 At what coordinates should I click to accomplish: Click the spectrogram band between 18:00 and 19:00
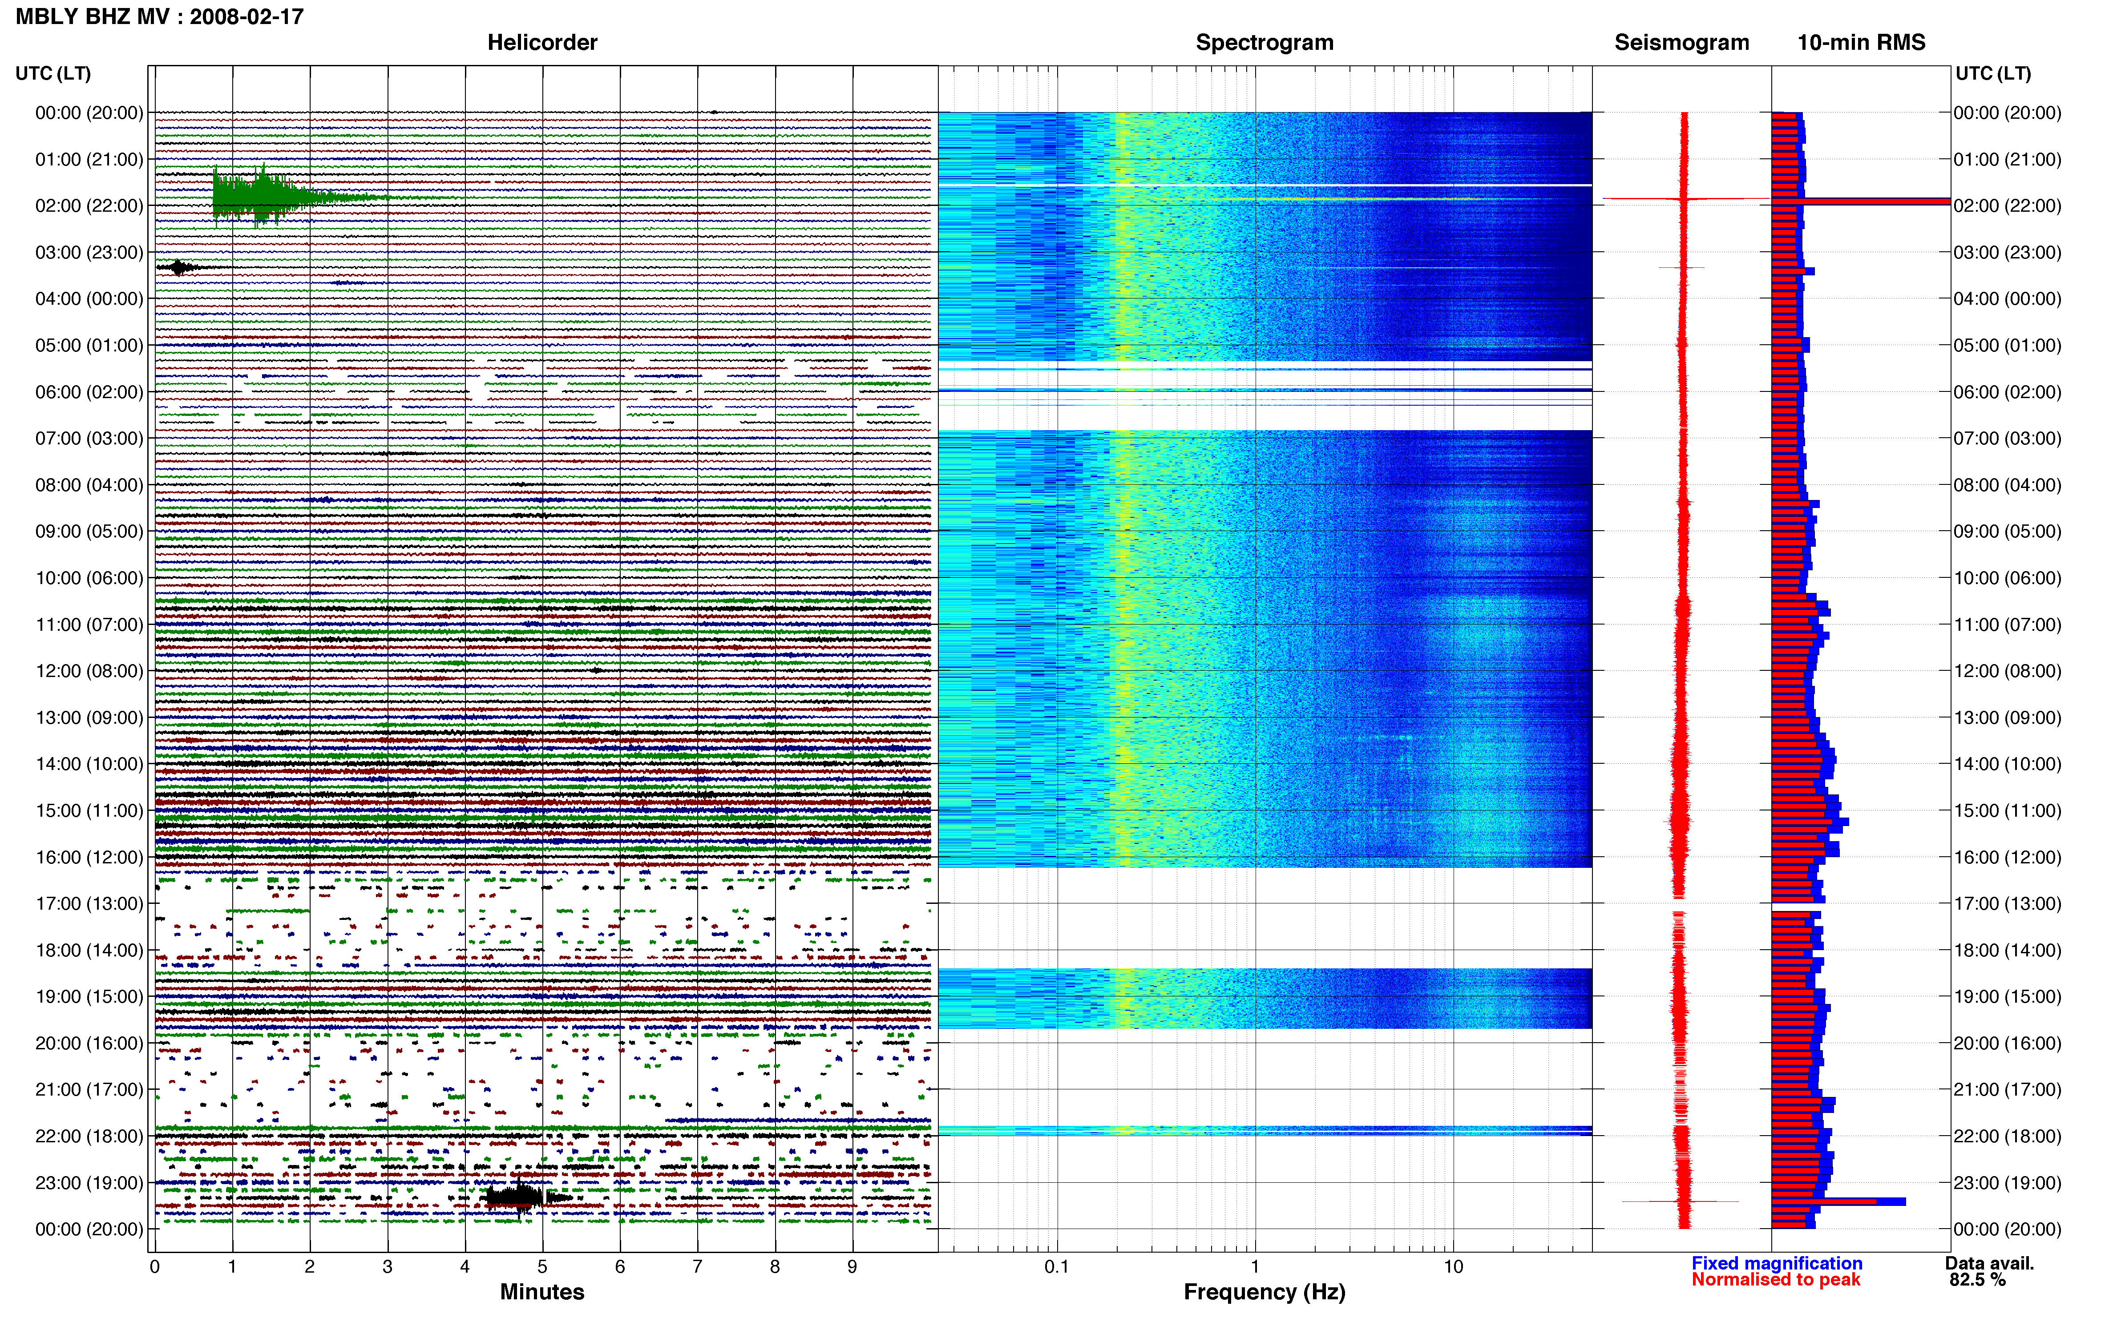[x=1265, y=998]
